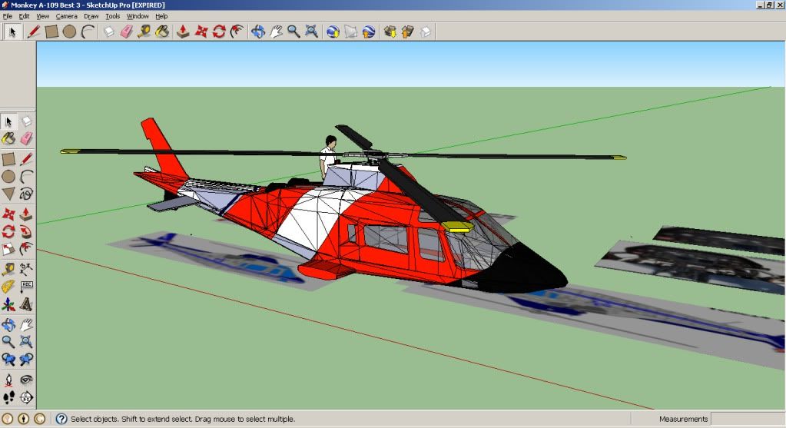Screen dimensions: 786x428
Task: Activate the Axes tool
Action: 8,304
